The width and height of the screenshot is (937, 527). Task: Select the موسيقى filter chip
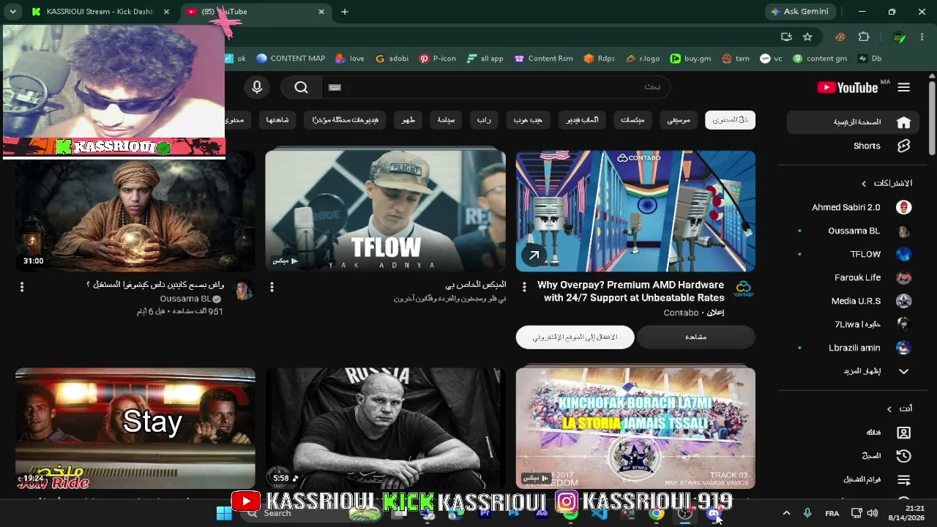(x=679, y=120)
